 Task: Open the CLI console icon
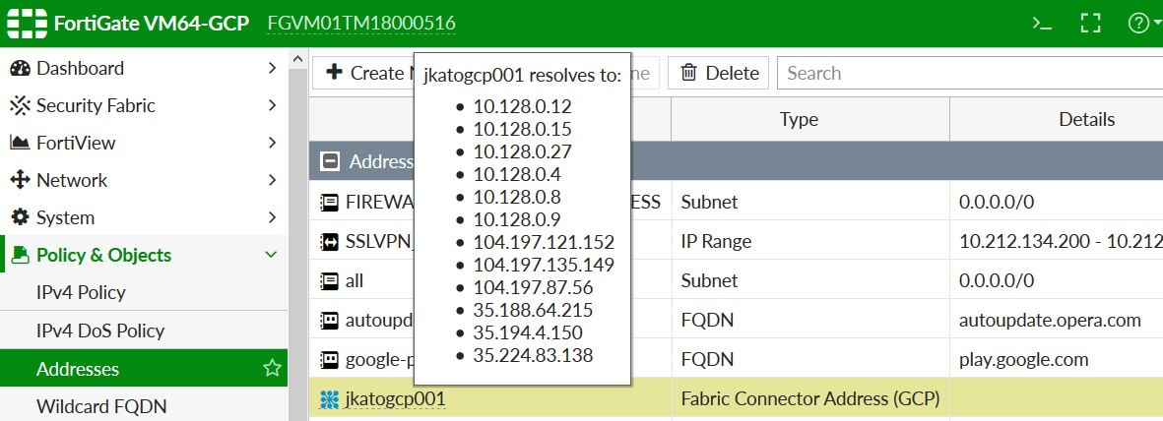pyautogui.click(x=1042, y=24)
